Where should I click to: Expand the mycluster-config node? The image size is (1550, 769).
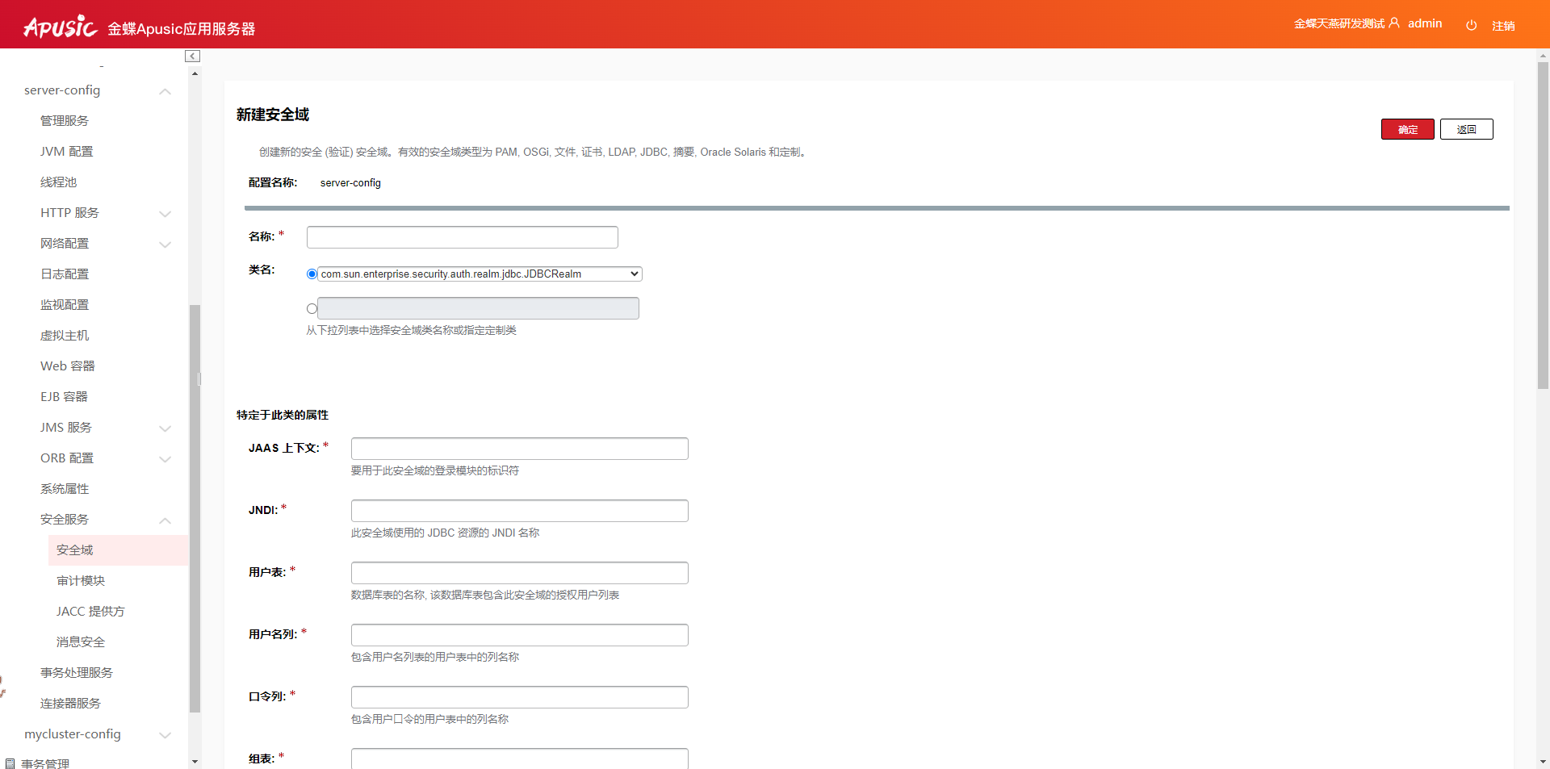(x=165, y=735)
